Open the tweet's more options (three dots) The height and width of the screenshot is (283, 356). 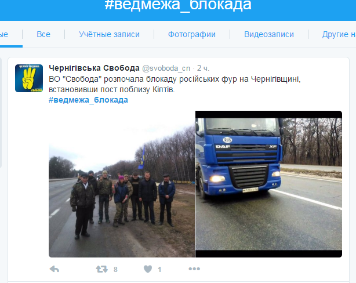[194, 269]
